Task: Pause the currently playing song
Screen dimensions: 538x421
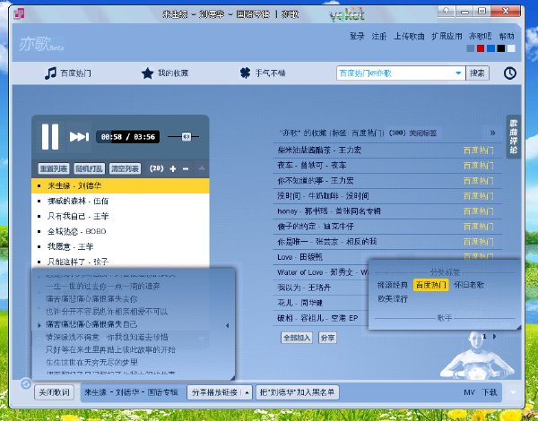Action: point(50,136)
